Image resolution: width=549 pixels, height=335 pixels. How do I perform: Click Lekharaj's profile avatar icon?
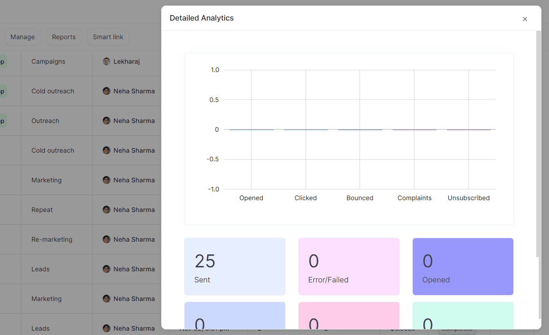pyautogui.click(x=106, y=61)
